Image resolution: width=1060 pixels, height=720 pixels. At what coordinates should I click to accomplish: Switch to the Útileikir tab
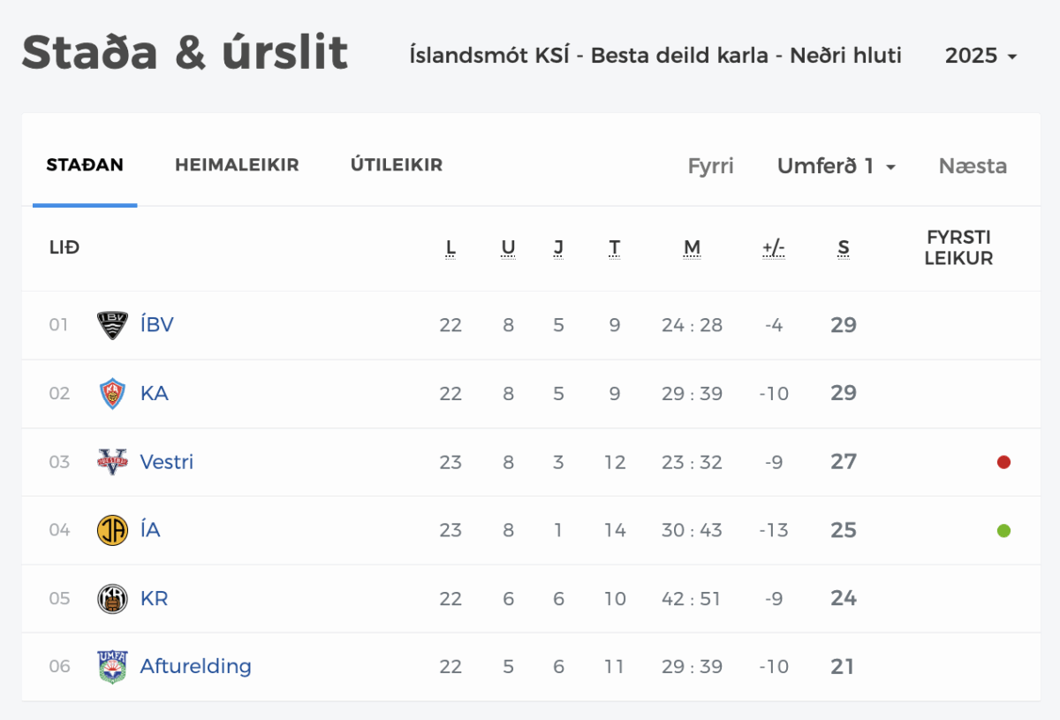tap(397, 165)
